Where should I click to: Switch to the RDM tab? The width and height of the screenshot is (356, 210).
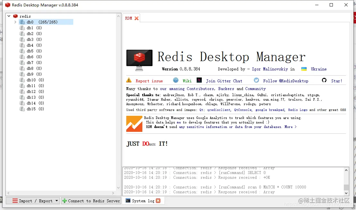click(x=129, y=18)
